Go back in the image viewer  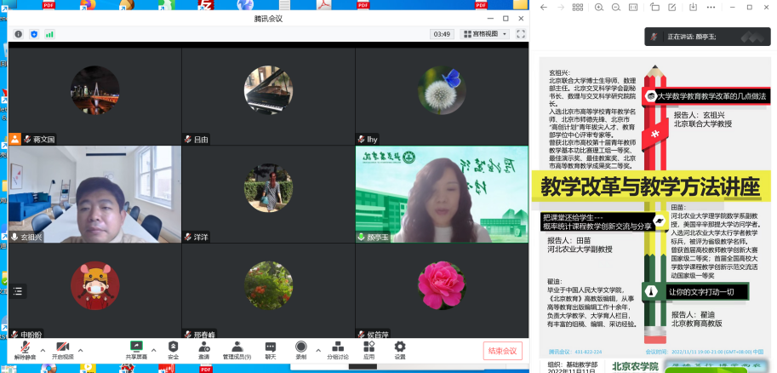[x=544, y=8]
